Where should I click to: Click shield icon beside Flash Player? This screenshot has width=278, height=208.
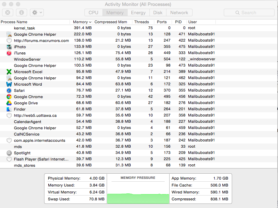[9, 159]
